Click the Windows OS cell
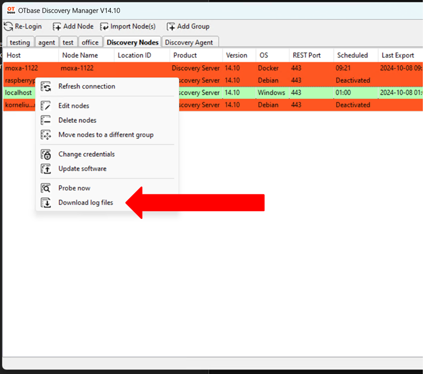 coord(271,92)
